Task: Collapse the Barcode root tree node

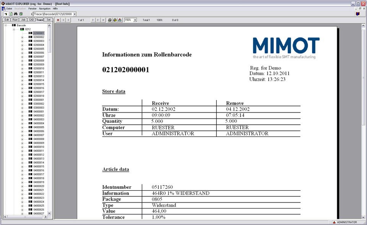Action: point(6,25)
